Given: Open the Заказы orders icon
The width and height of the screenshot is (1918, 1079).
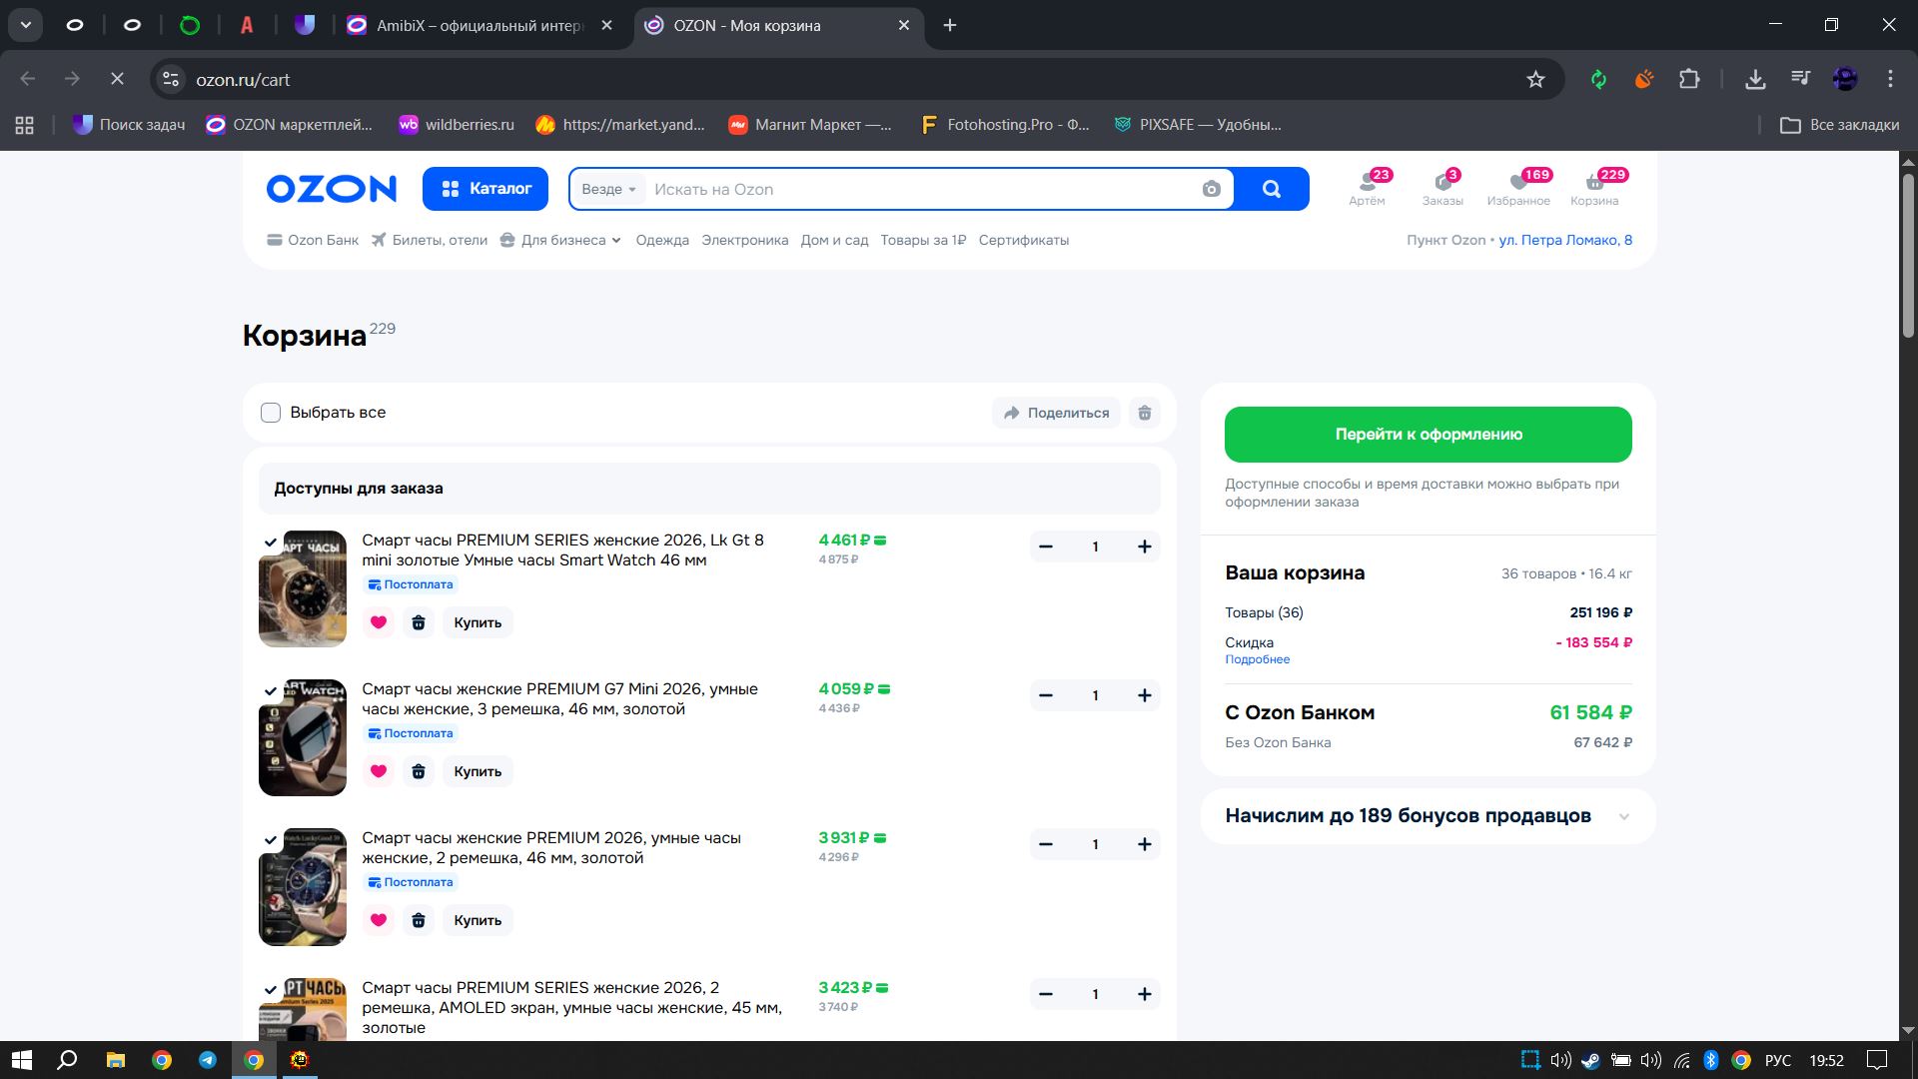Looking at the screenshot, I should pos(1442,188).
